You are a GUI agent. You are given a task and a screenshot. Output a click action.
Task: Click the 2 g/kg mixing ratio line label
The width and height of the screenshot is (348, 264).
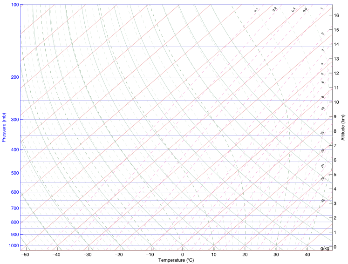[x=322, y=34]
